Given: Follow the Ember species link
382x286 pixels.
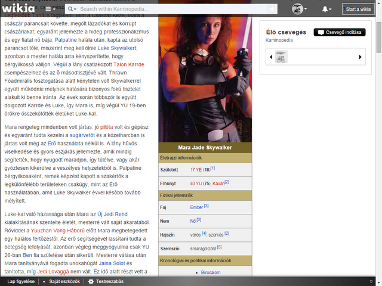Looking at the screenshot, I should (196, 207).
